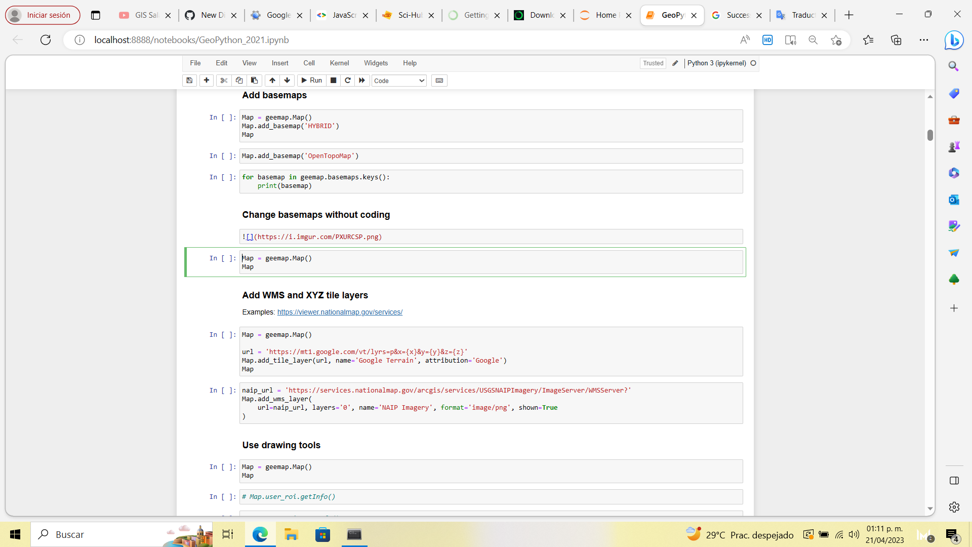972x547 pixels.
Task: Interrupt the kernel with the stop icon
Action: point(333,80)
